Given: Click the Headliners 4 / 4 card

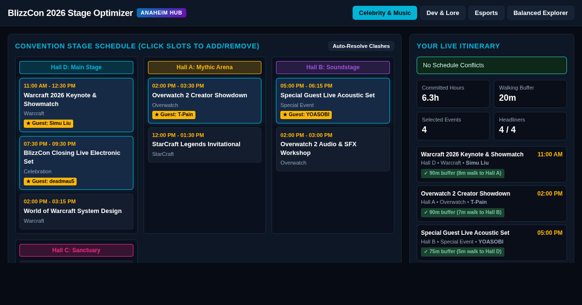Looking at the screenshot, I should click(530, 126).
